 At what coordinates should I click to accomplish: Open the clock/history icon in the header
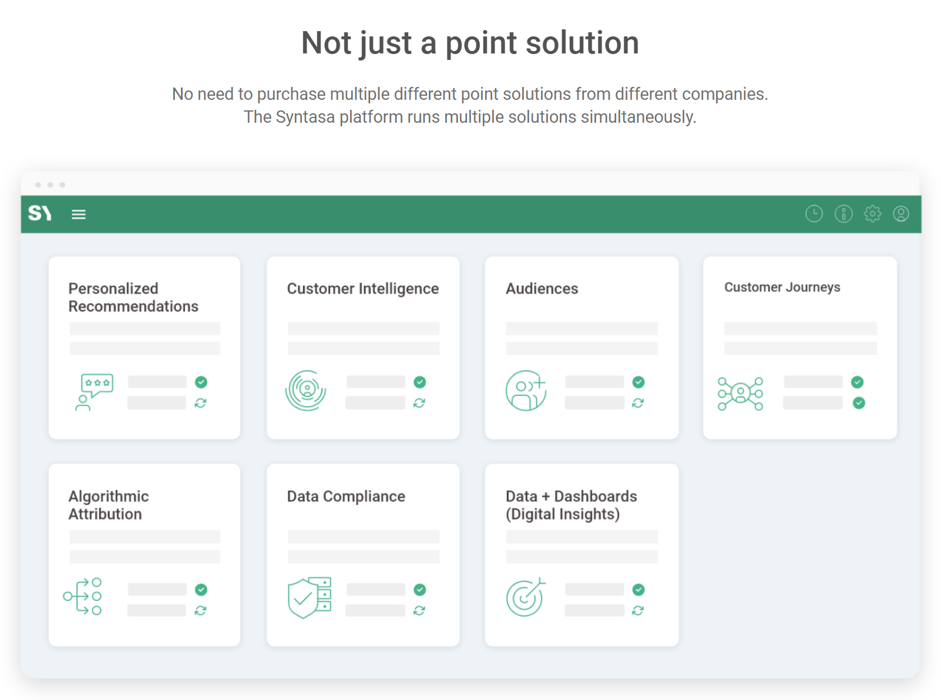point(814,214)
